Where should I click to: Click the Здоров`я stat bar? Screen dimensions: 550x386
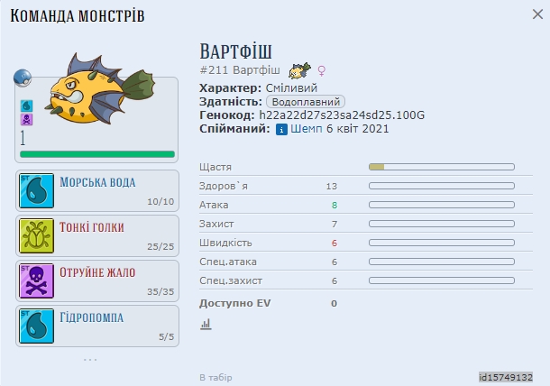tap(442, 186)
